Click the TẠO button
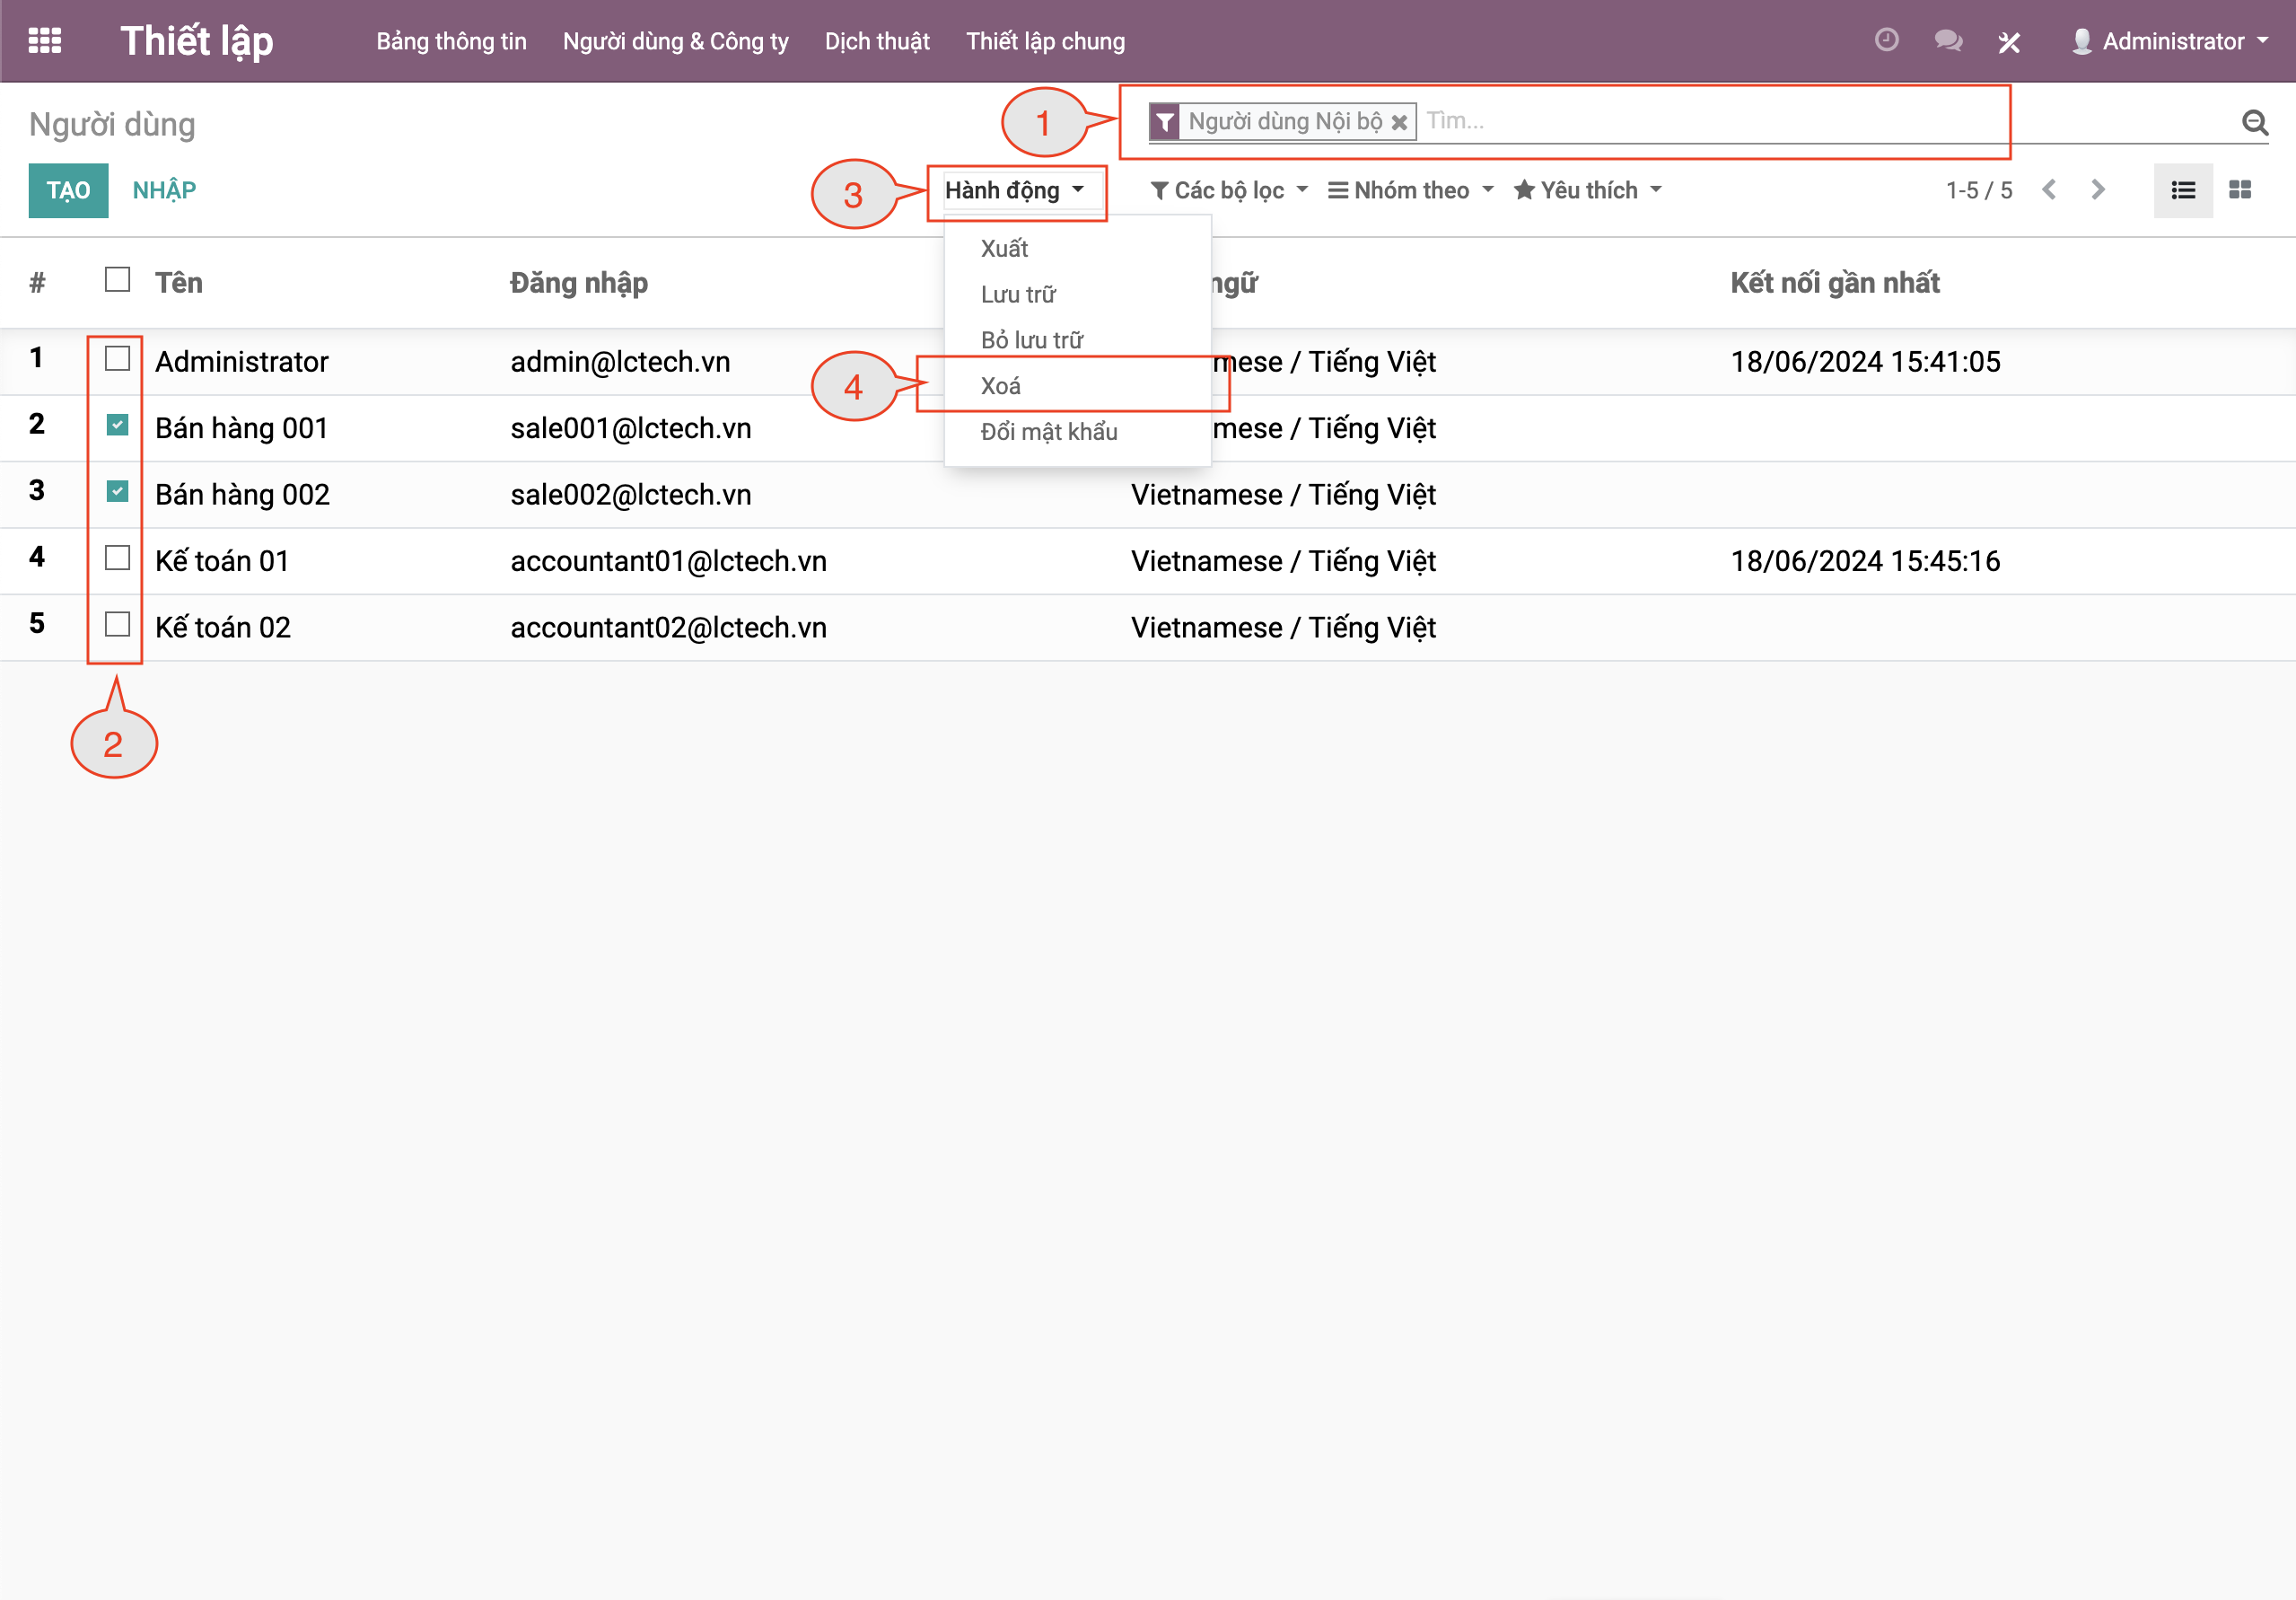Viewport: 2296px width, 1600px height. 68,190
